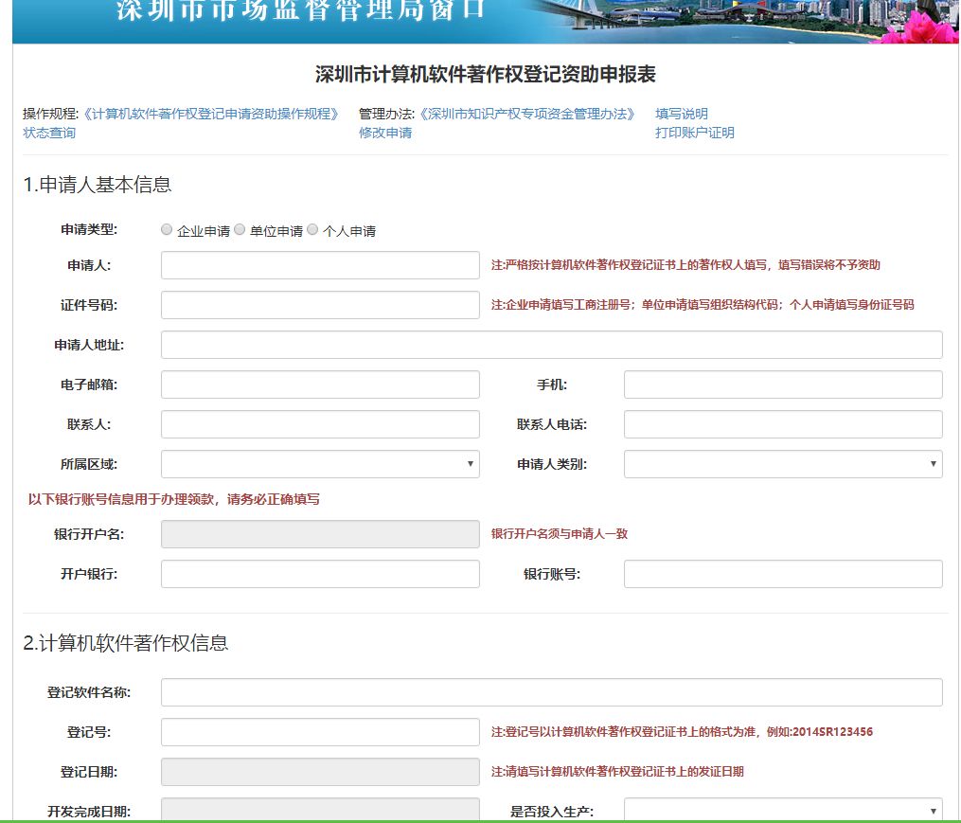Focus the 电子邮箱 input field

pos(320,385)
